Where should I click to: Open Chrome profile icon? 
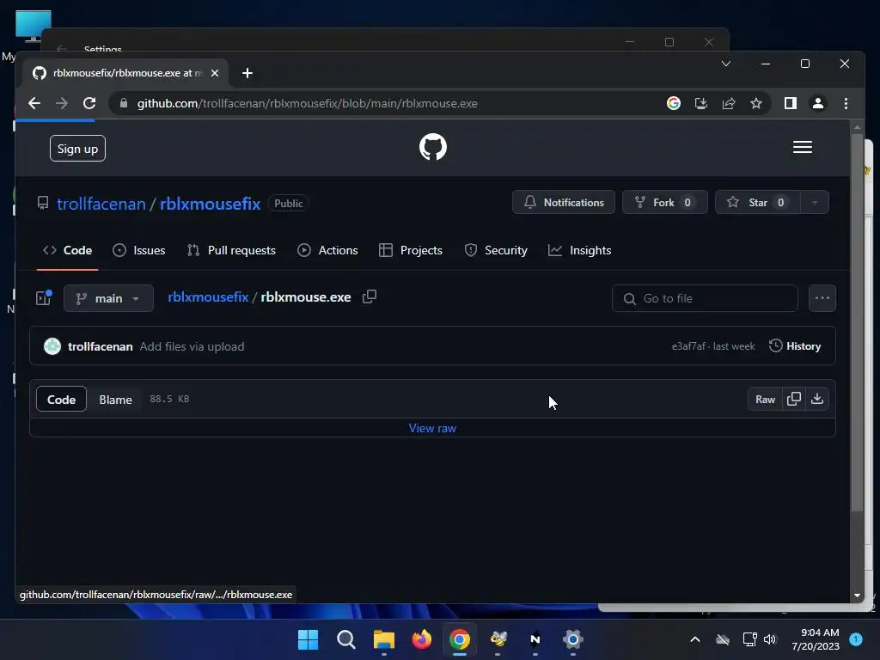point(818,103)
